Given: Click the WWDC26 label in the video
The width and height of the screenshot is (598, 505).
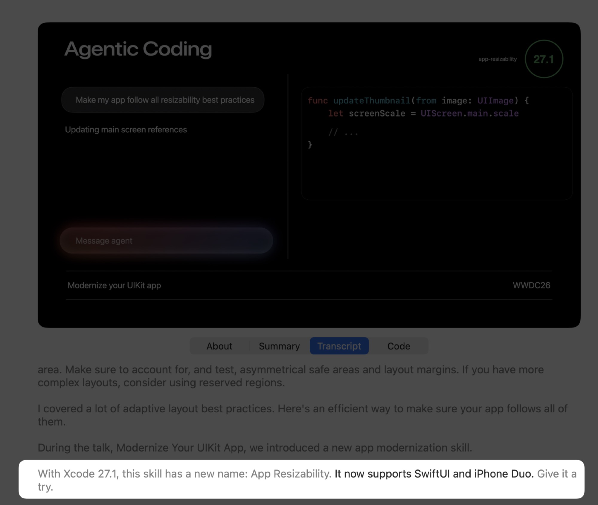Looking at the screenshot, I should click(531, 285).
